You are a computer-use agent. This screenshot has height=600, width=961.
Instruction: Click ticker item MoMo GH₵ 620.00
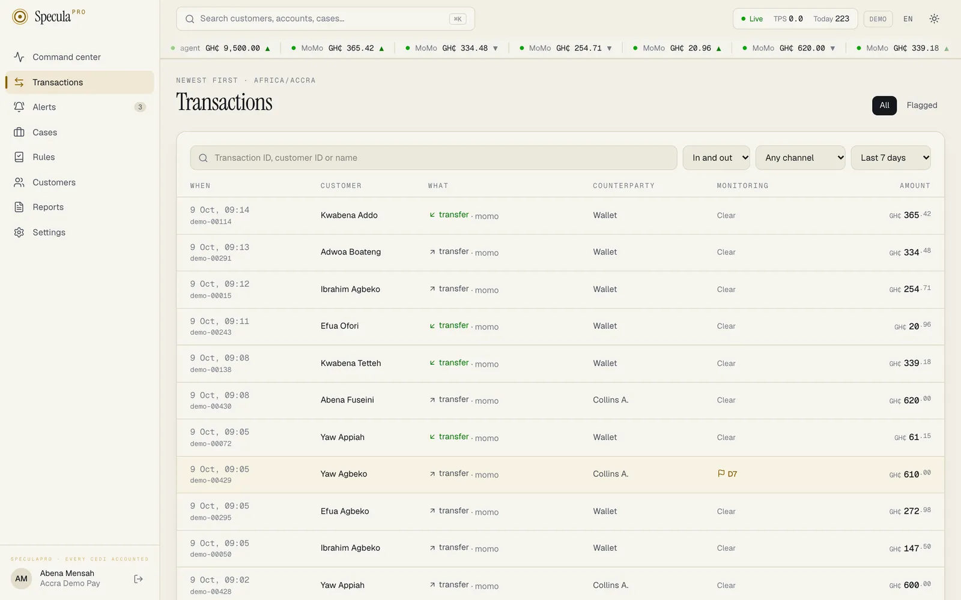coord(789,49)
